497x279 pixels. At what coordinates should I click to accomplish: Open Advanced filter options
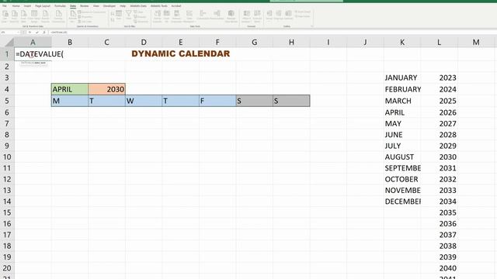[x=141, y=22]
